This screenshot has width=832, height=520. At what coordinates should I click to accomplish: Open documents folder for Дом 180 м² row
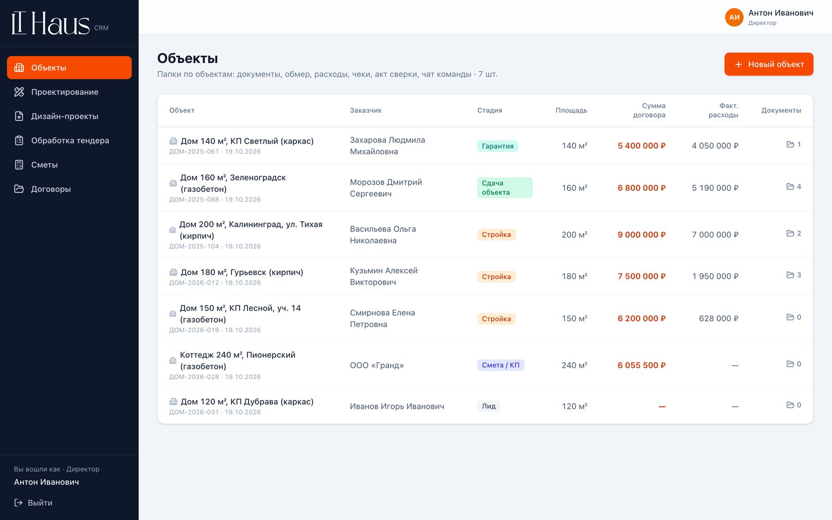(x=794, y=275)
